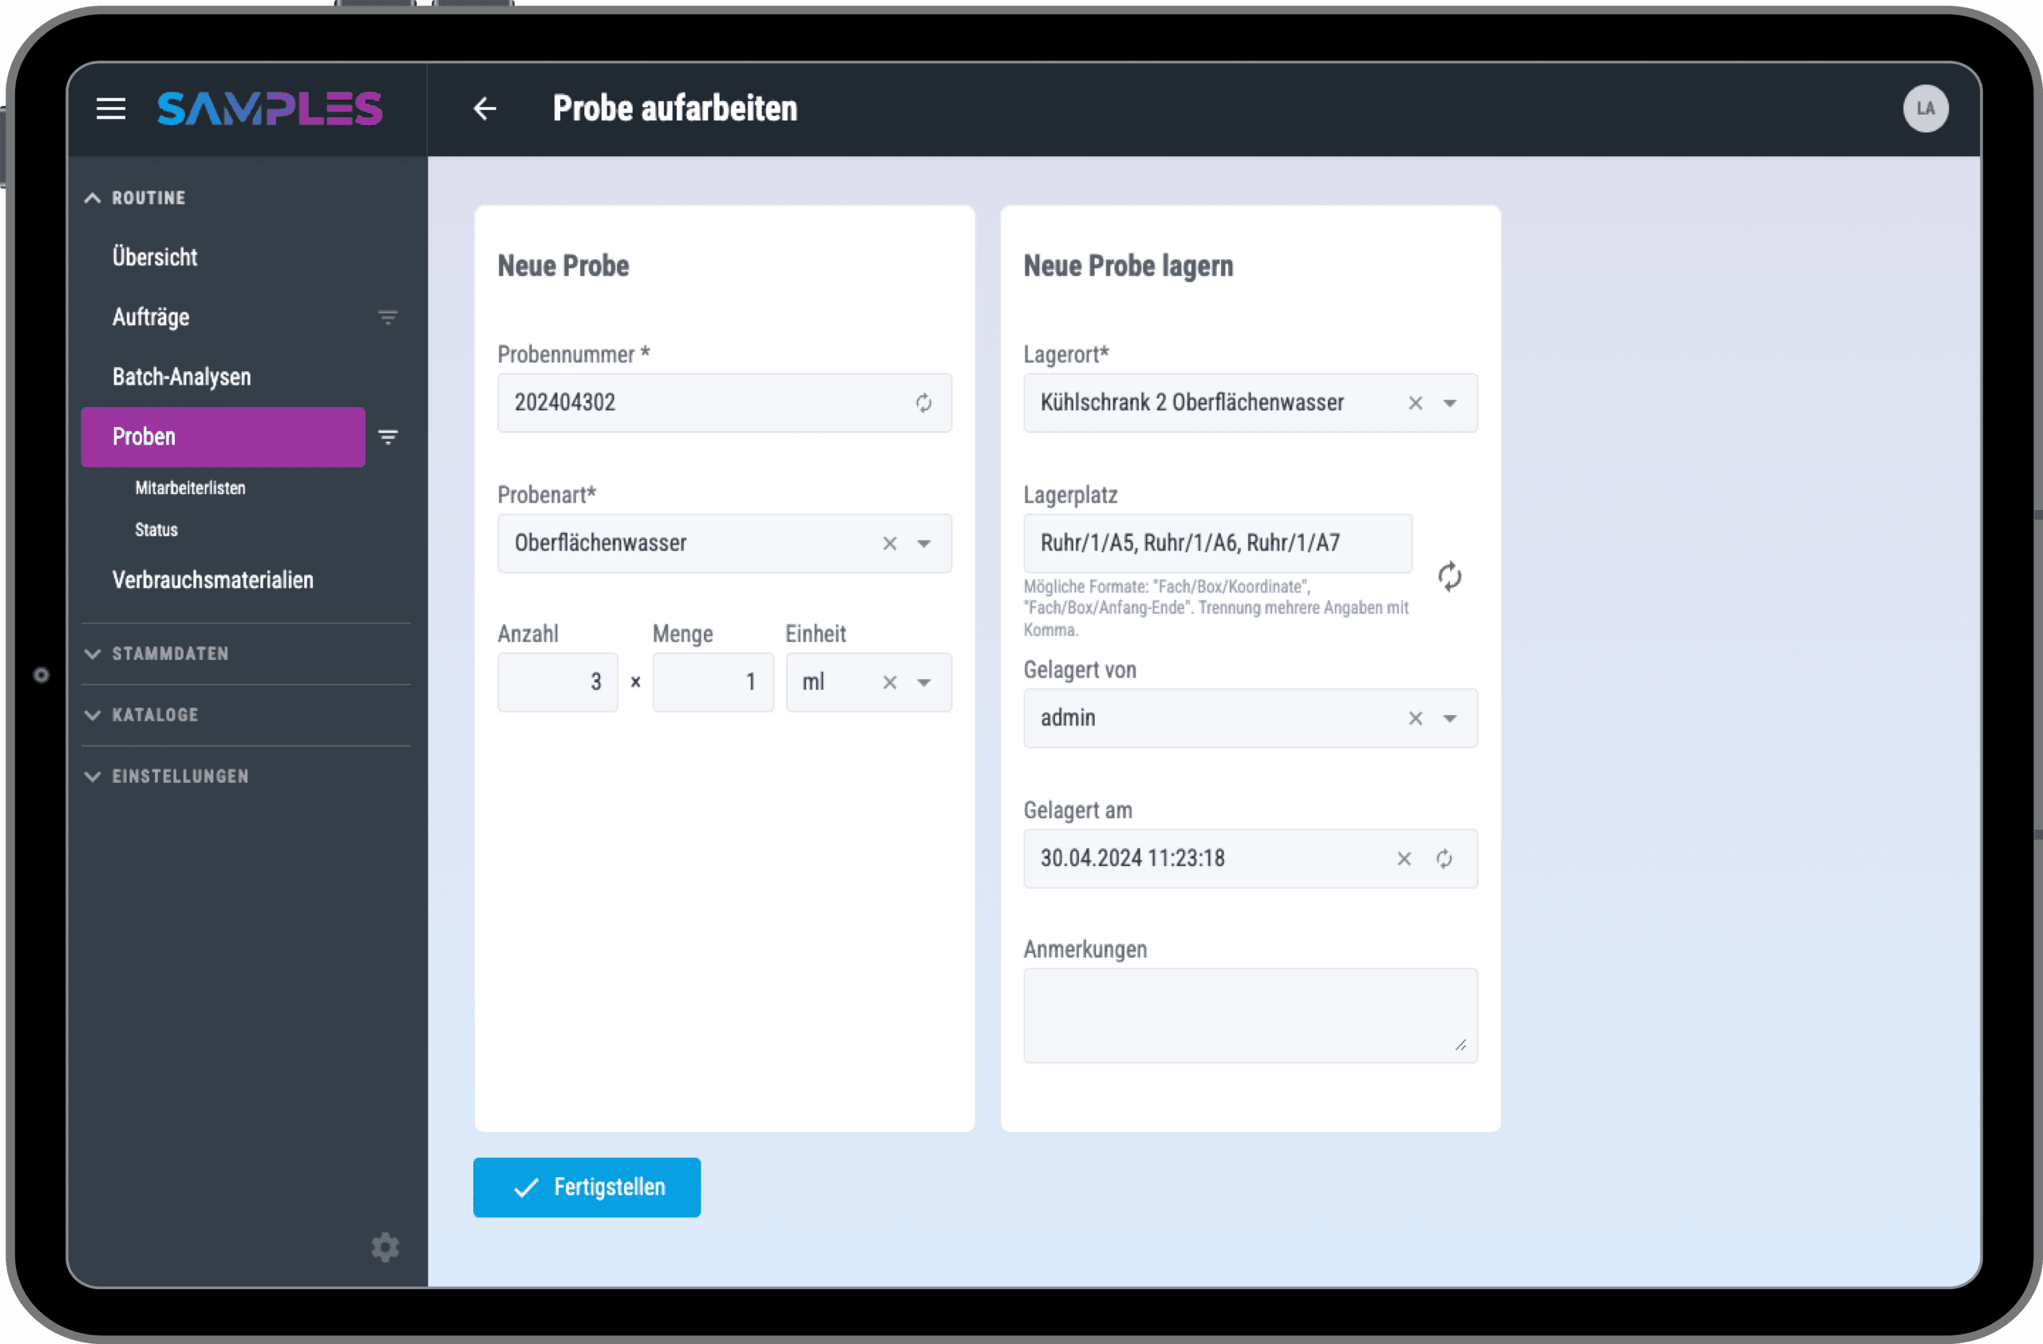
Task: Click the back arrow next to Probe aufarbeiten
Action: coord(485,108)
